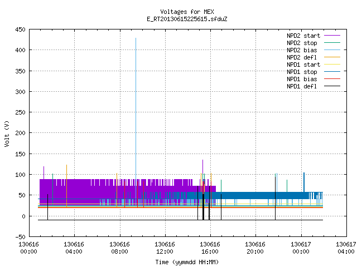Click the 130616 04:00 time tick label
Screen dimensions: 357x267
pos(74,248)
